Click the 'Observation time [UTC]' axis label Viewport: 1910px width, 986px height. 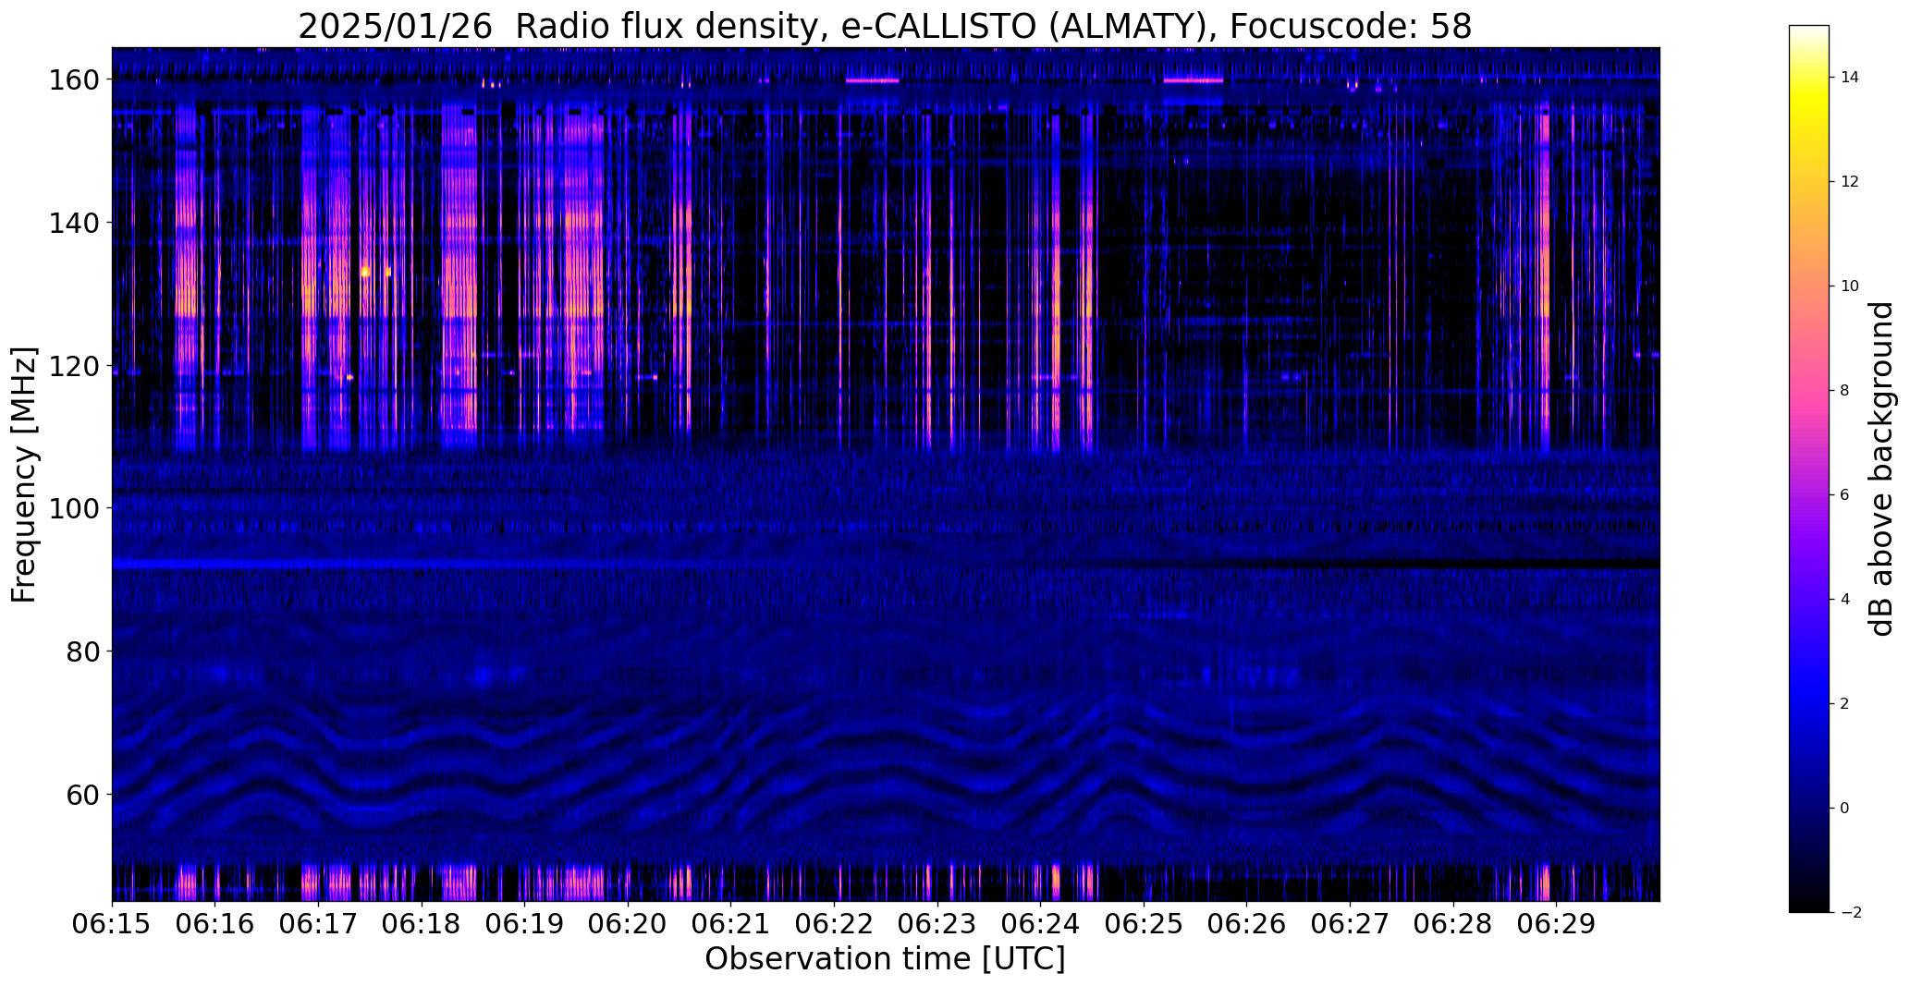point(885,958)
